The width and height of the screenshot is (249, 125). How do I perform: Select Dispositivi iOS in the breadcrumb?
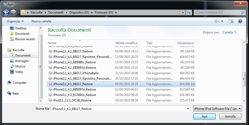(x=79, y=12)
